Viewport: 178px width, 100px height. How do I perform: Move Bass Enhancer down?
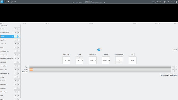tap(19, 33)
